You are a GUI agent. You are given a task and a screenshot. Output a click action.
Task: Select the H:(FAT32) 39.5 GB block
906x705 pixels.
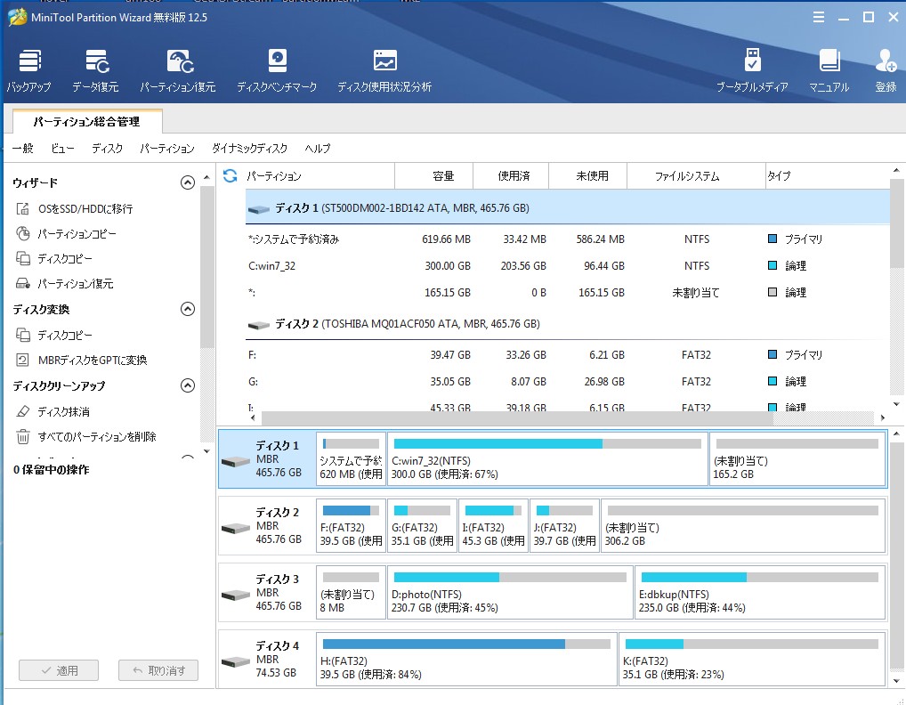point(466,660)
